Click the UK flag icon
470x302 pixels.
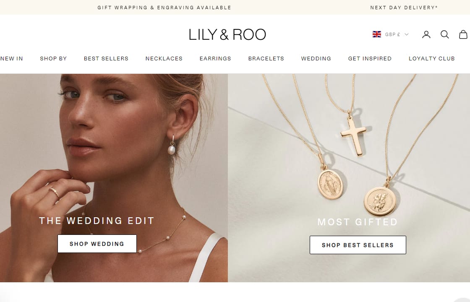tap(377, 34)
